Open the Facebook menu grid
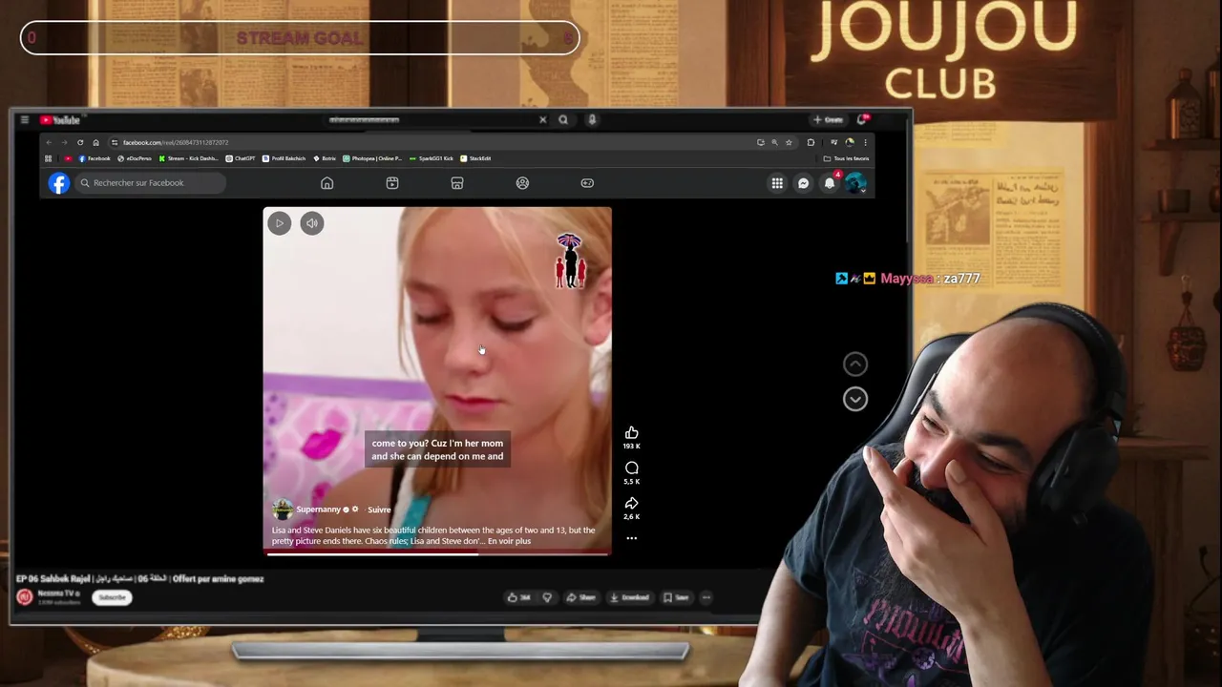 point(777,183)
